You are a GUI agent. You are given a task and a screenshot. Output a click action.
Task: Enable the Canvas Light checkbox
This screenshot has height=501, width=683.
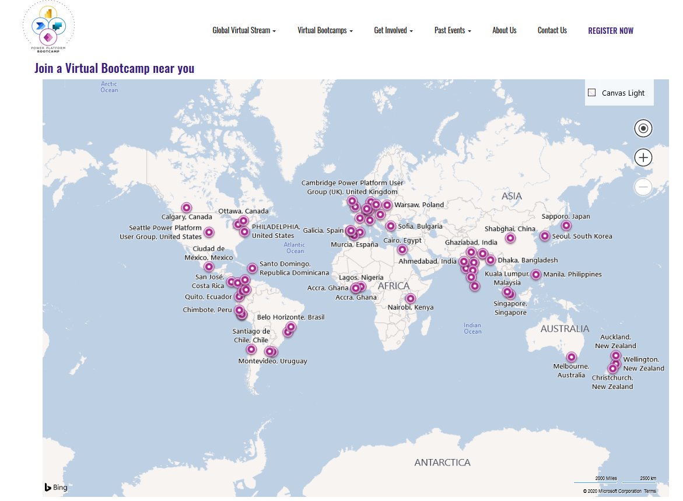(x=591, y=92)
